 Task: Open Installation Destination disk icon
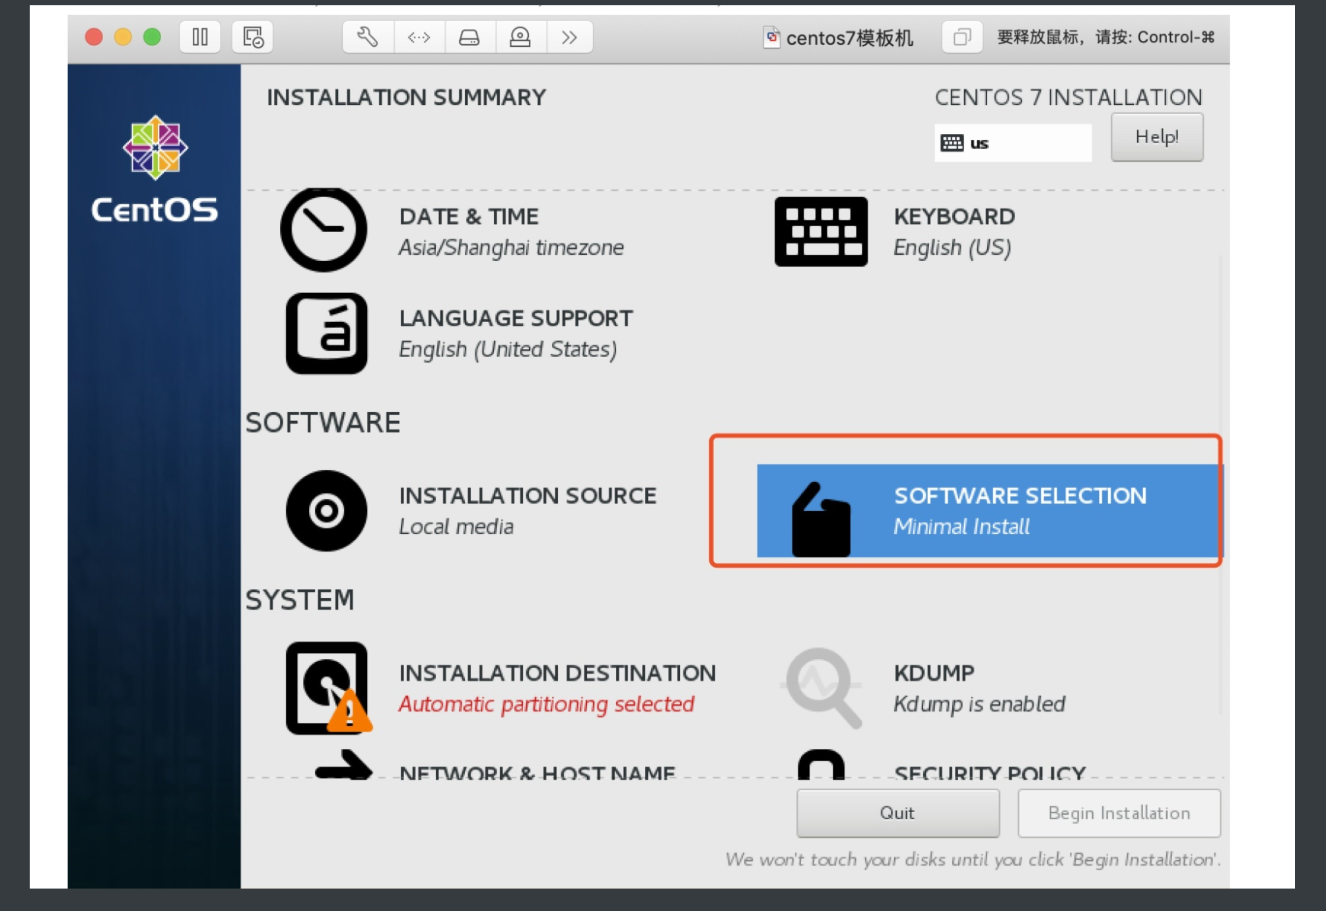click(328, 688)
